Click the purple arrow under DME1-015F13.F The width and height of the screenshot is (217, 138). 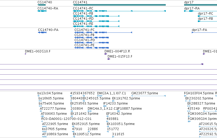(109, 59)
